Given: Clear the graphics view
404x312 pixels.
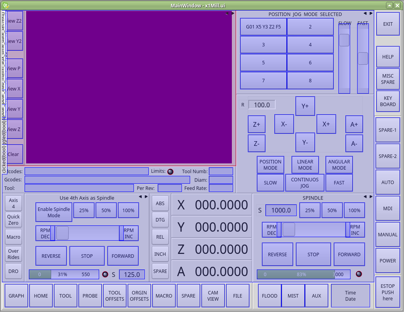Looking at the screenshot, I should [15, 154].
